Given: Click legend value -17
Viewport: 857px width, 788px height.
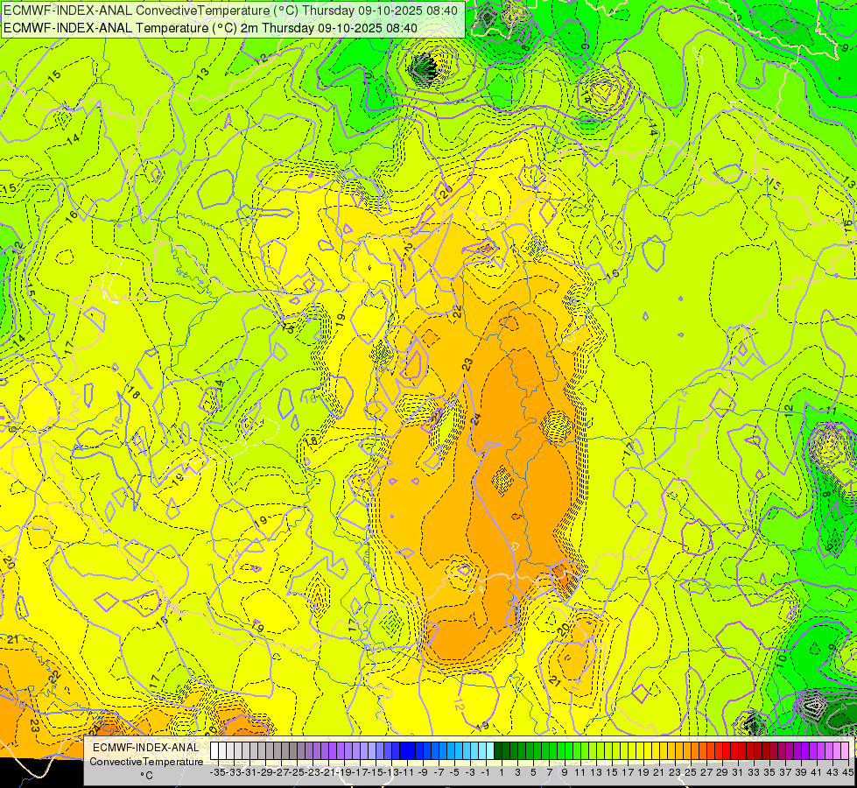Looking at the screenshot, I should tap(360, 773).
